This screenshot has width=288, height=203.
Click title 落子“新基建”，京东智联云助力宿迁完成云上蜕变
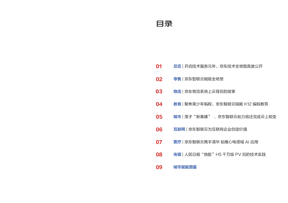pos(230,117)
